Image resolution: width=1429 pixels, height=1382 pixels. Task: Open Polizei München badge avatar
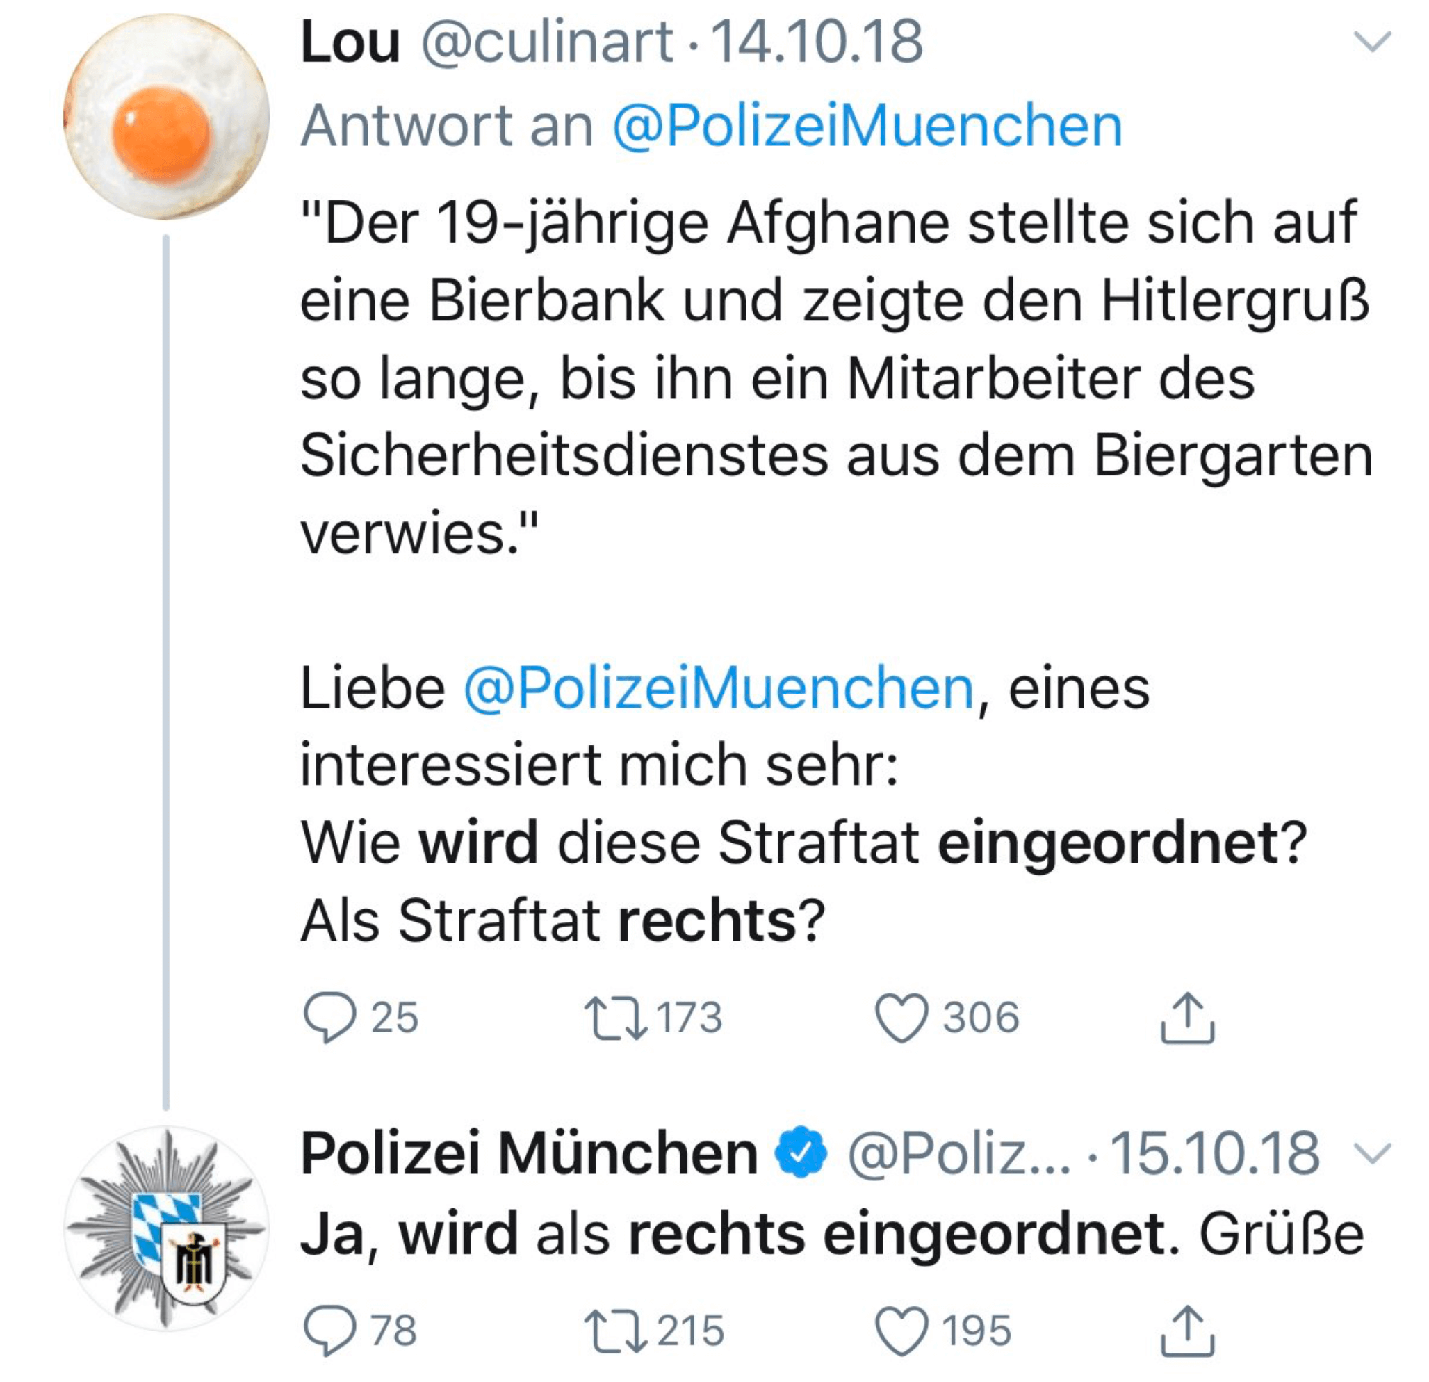(166, 1228)
